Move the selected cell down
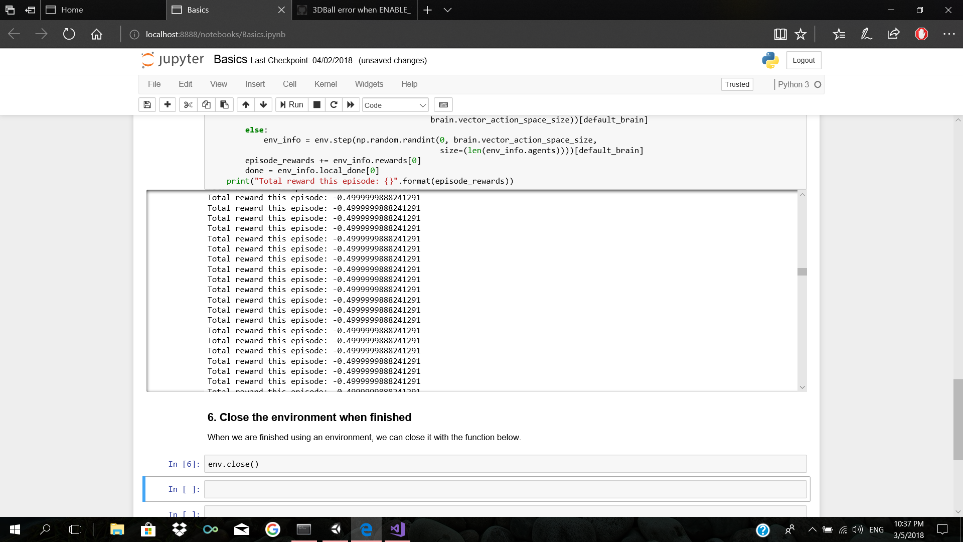The height and width of the screenshot is (542, 963). click(x=263, y=104)
